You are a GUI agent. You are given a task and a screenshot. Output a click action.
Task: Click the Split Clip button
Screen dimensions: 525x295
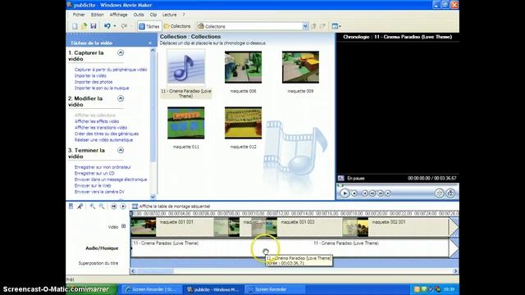tap(440, 193)
